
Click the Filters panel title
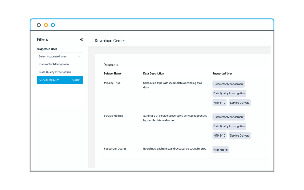click(42, 39)
